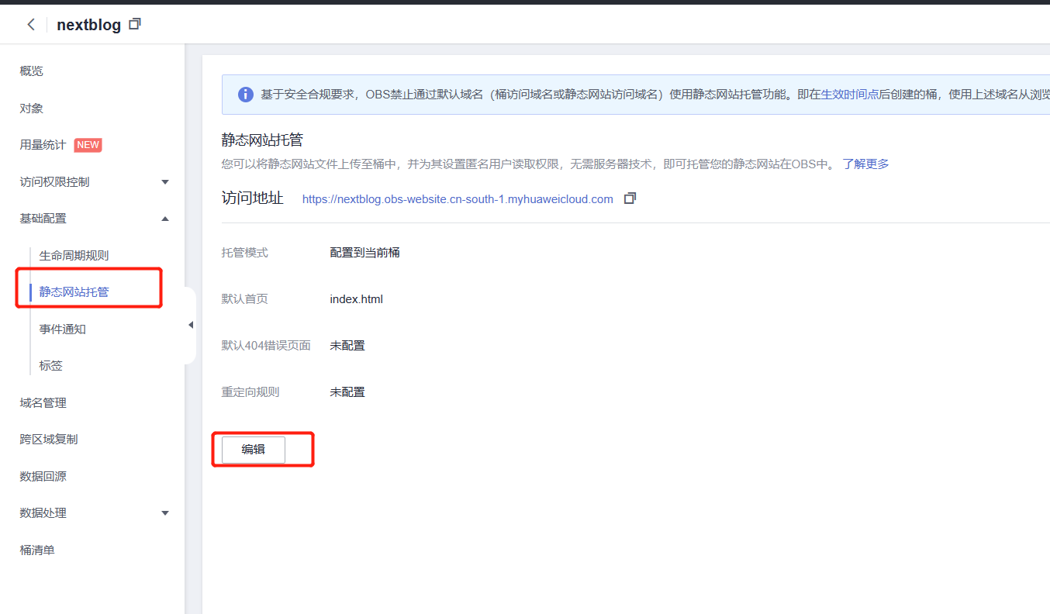Click 未配置 value for 重定向规则
1050x614 pixels.
[x=347, y=392]
